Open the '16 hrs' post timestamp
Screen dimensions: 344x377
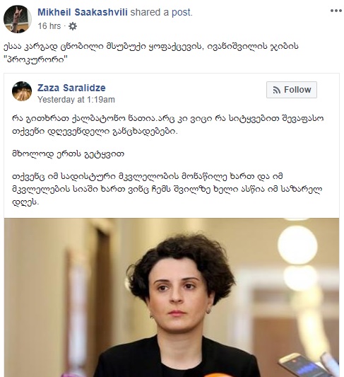[x=49, y=26]
